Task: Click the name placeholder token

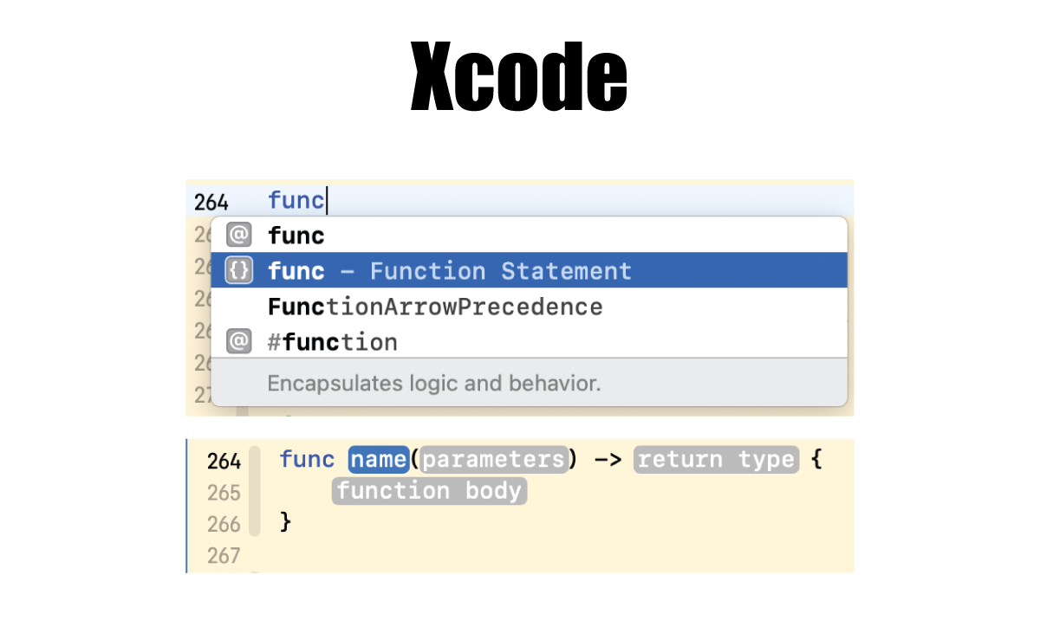Action: point(379,460)
